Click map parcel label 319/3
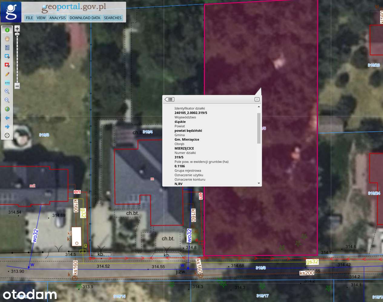 [44, 135]
